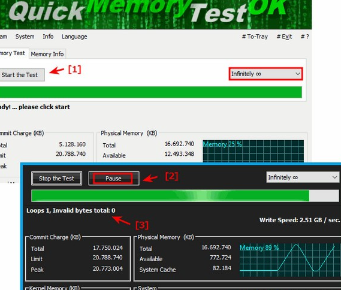The width and height of the screenshot is (341, 290).
Task: Click the test progress bar in dark window
Action: [185, 195]
